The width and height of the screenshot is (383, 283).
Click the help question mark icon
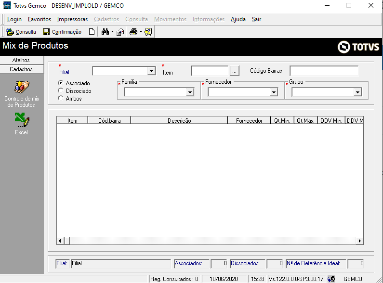[x=148, y=32]
